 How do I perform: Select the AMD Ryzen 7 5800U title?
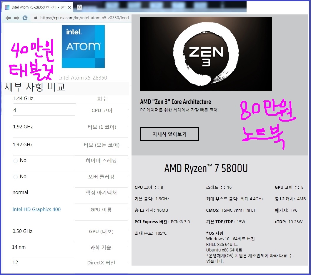pos(206,168)
